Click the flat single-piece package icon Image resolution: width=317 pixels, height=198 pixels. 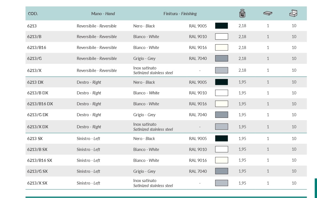268,13
